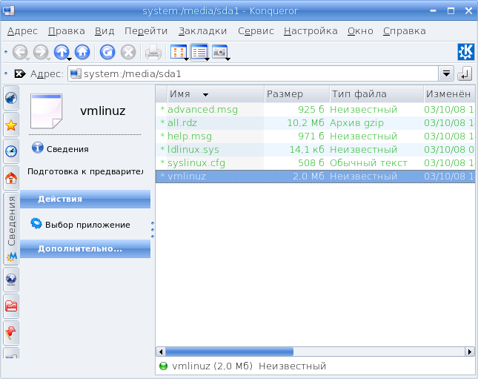
Task: Sort files by Изменён column
Action: [449, 94]
